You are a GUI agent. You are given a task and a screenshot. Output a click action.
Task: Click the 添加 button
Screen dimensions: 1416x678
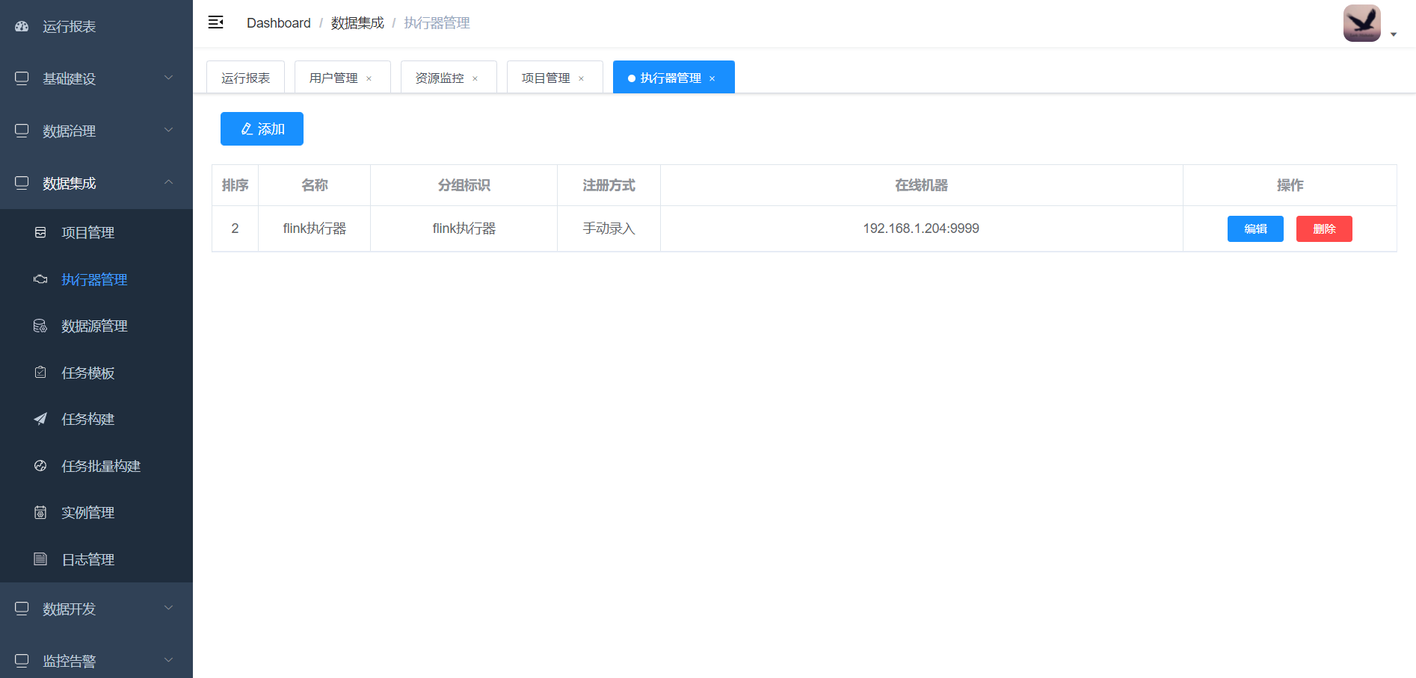click(x=262, y=128)
